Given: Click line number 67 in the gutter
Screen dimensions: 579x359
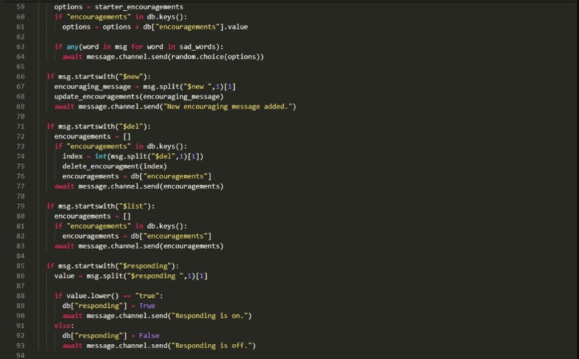Looking at the screenshot, I should point(20,87).
